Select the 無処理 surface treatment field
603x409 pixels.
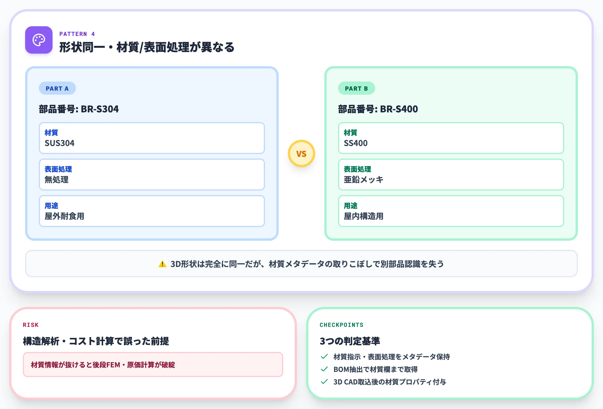[152, 175]
